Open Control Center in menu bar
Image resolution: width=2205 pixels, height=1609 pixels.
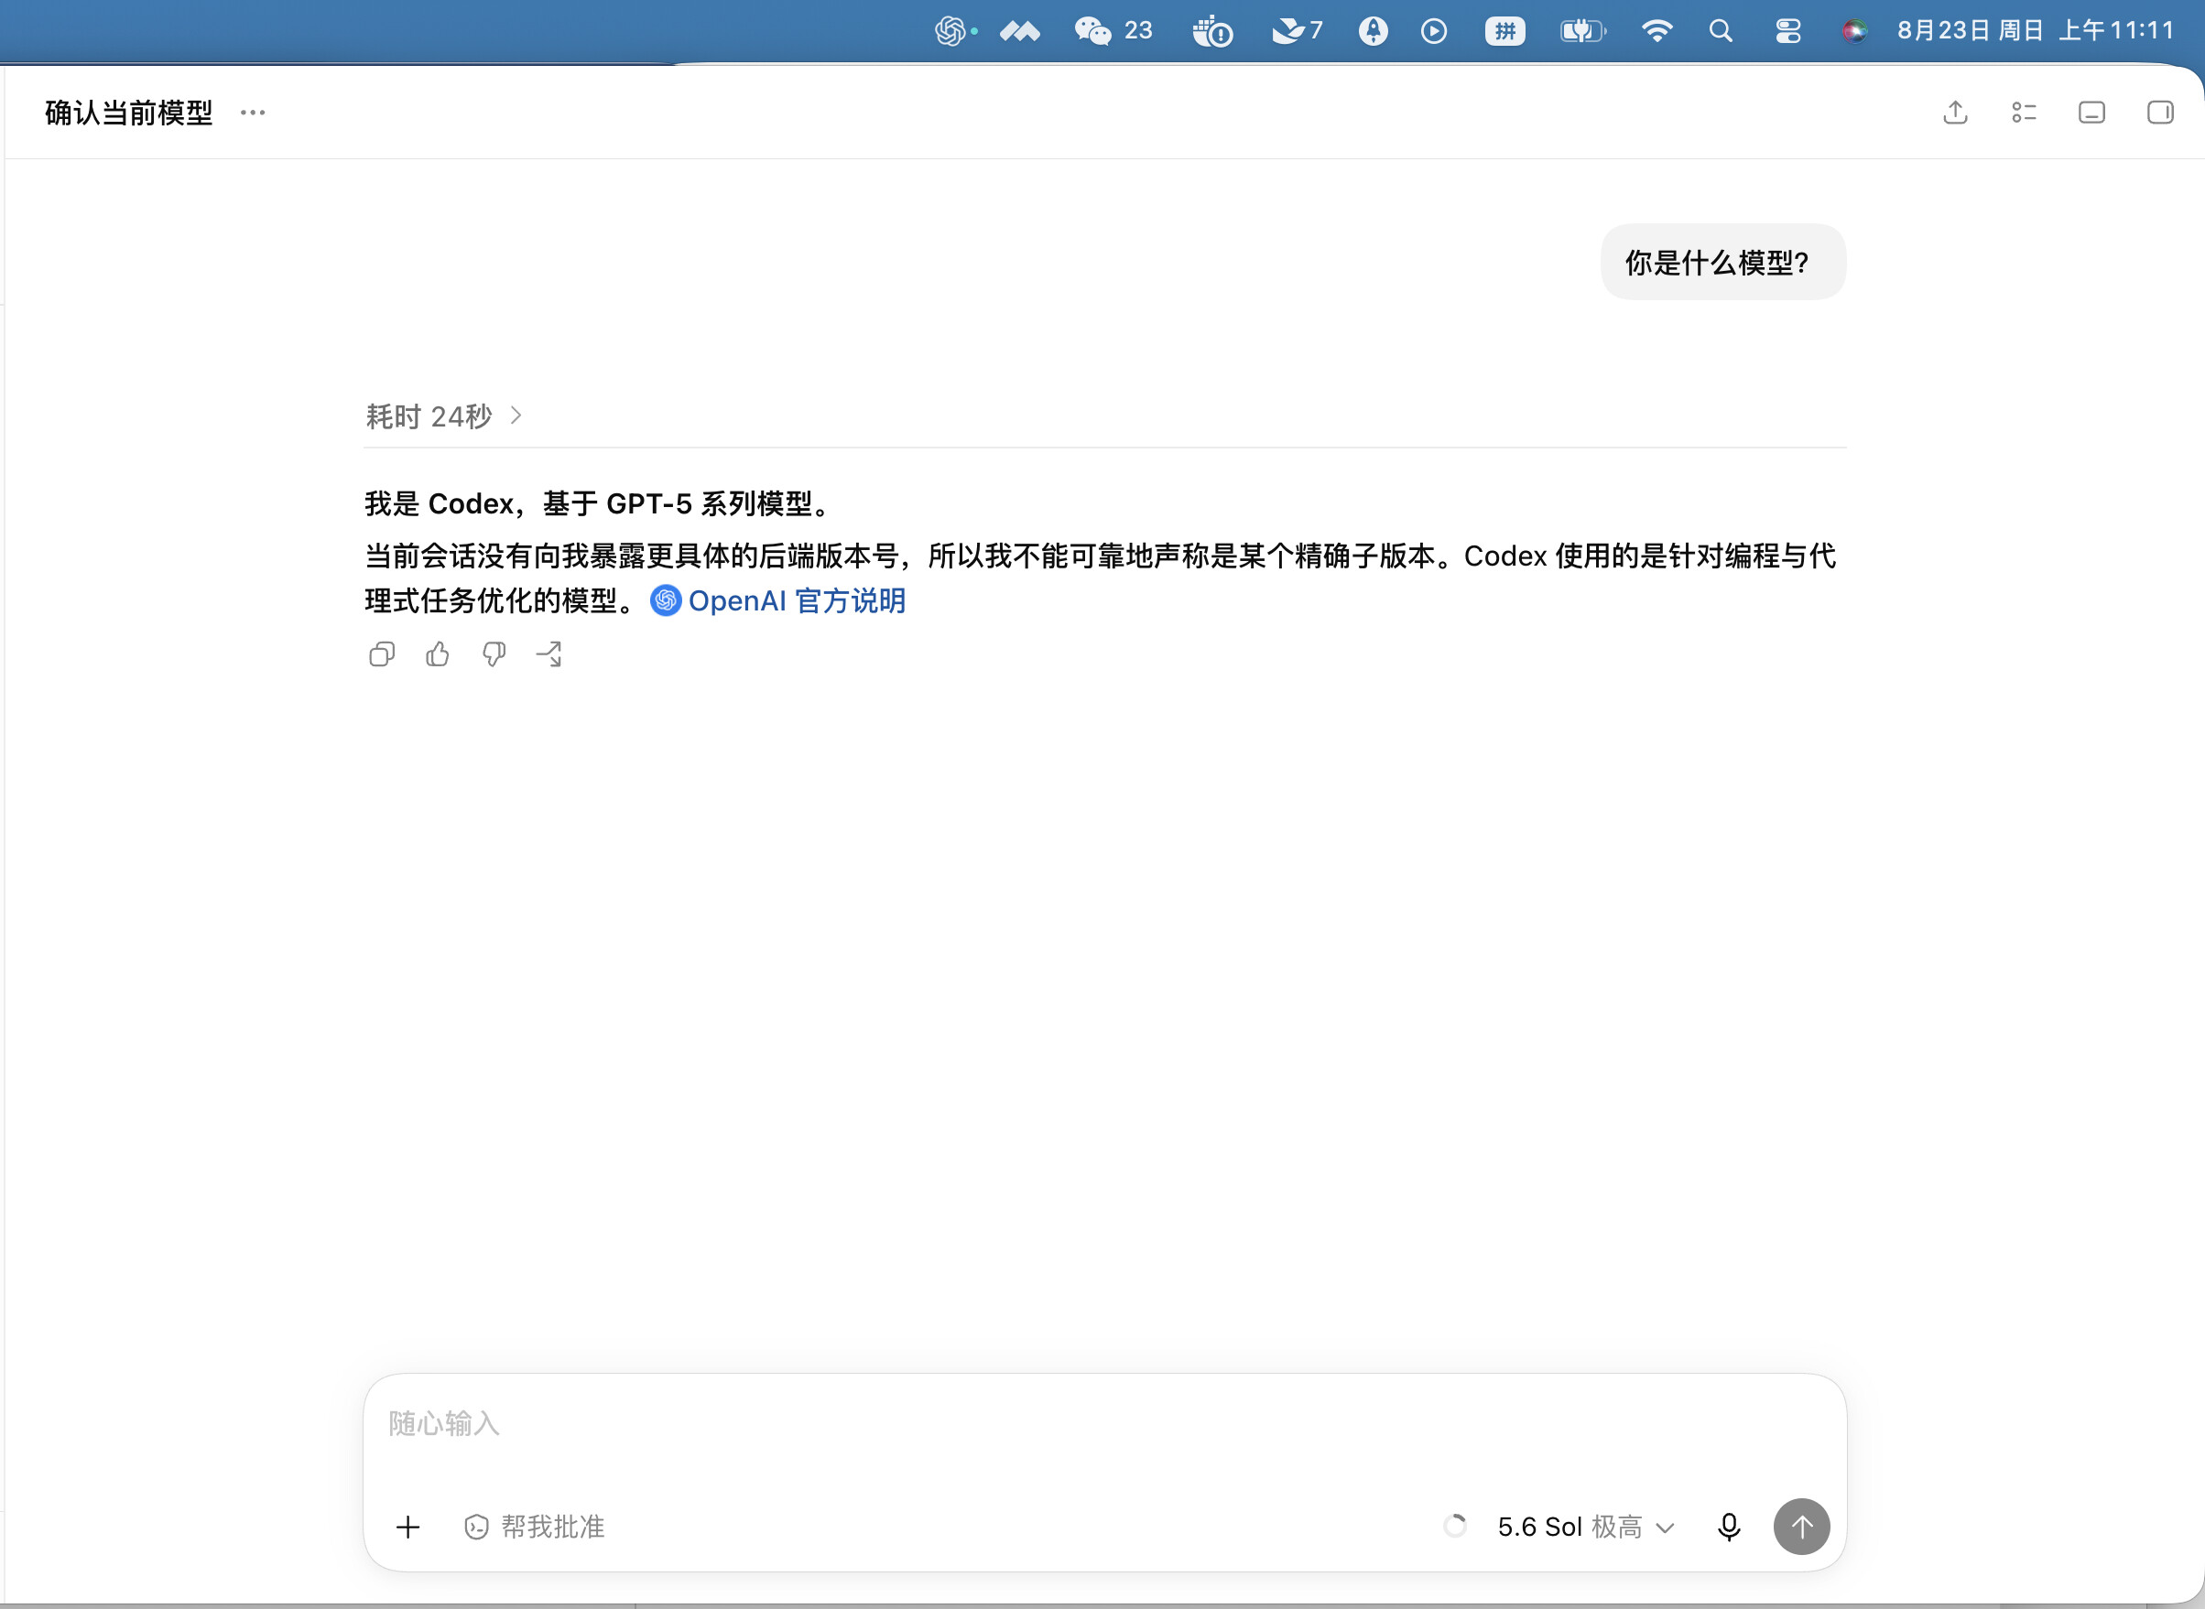(x=1788, y=31)
